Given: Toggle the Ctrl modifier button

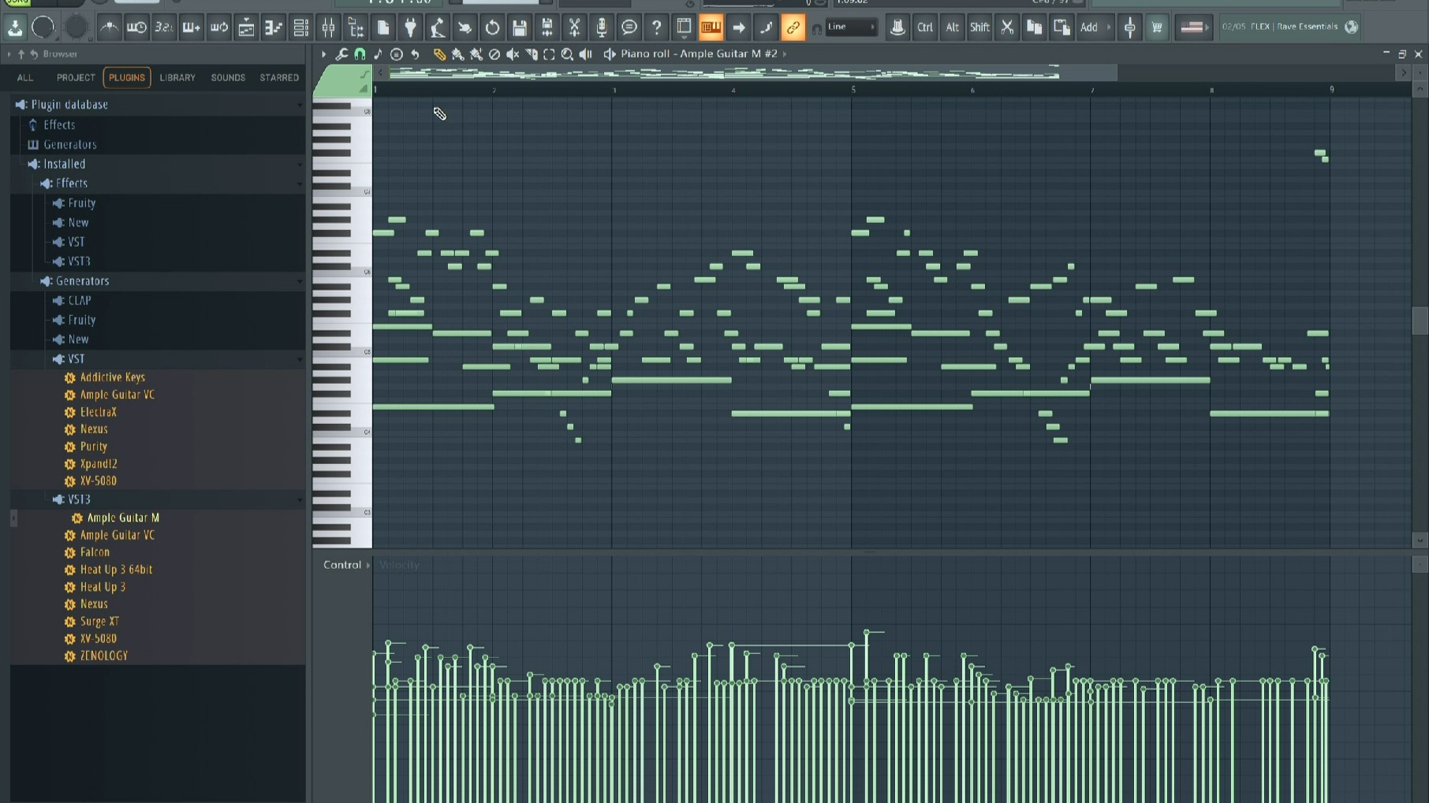Looking at the screenshot, I should coord(924,28).
